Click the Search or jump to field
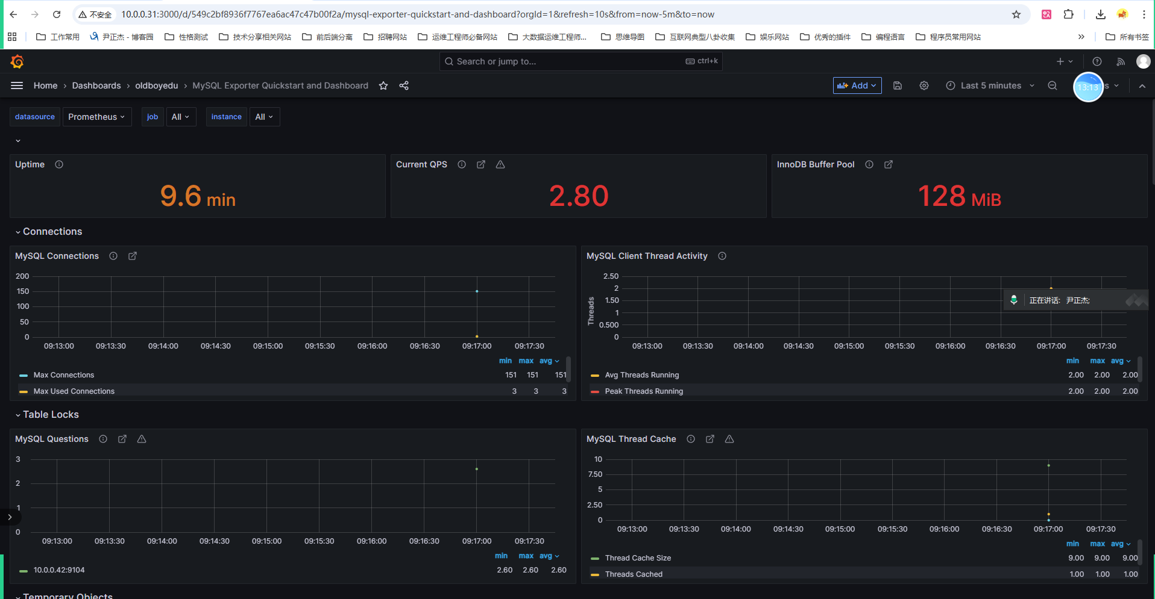 click(x=581, y=61)
